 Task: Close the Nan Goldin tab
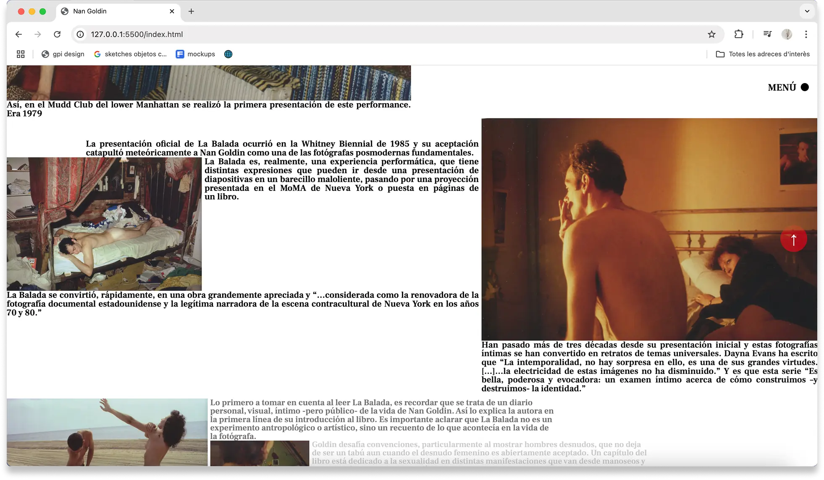[x=172, y=11]
